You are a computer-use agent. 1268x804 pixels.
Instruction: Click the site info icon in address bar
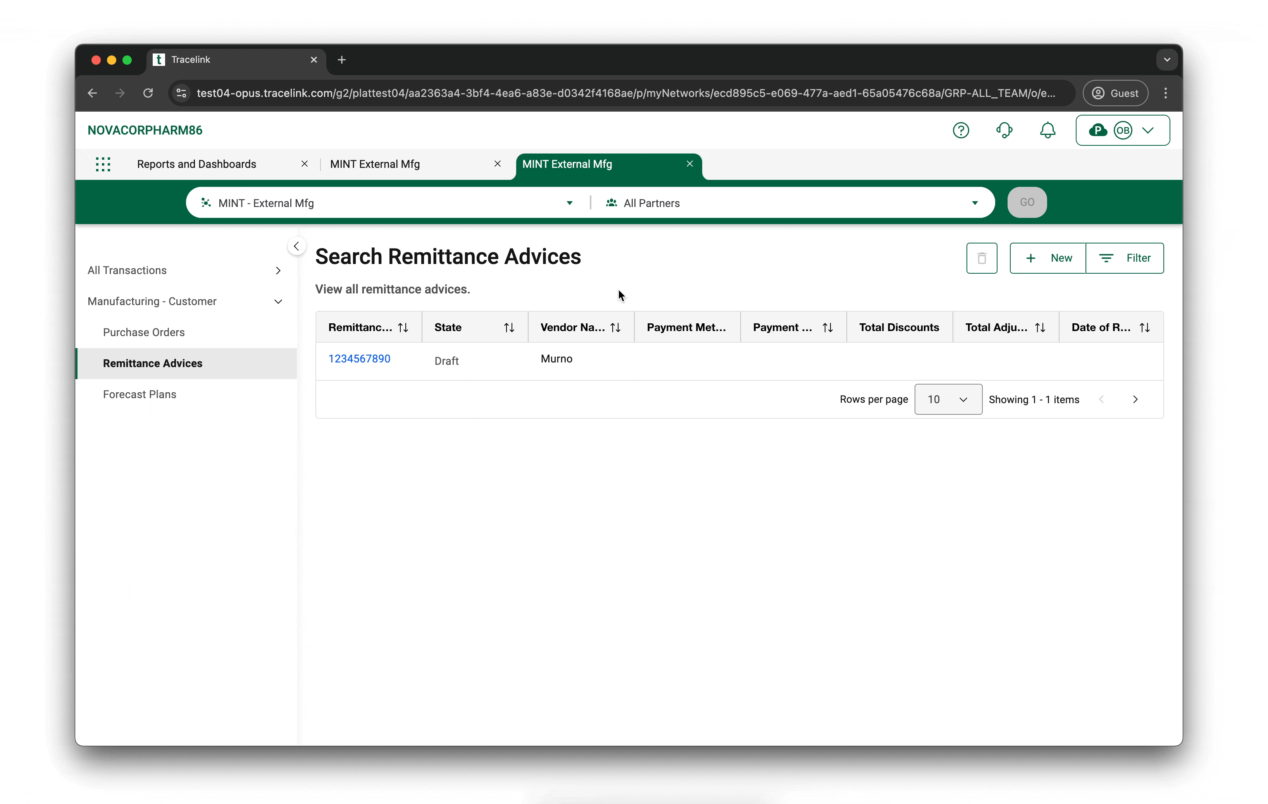click(181, 93)
